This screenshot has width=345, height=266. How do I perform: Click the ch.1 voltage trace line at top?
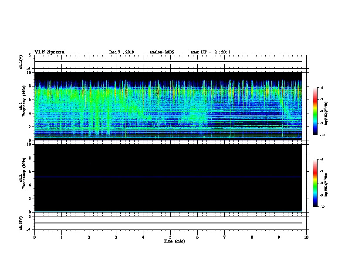pyautogui.click(x=168, y=62)
